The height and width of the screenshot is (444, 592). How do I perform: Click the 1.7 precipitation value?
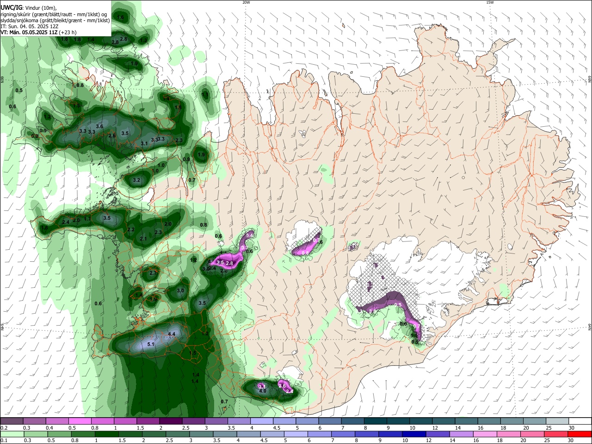[x=88, y=219]
